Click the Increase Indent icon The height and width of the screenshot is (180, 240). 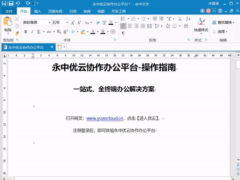pyautogui.click(x=161, y=19)
